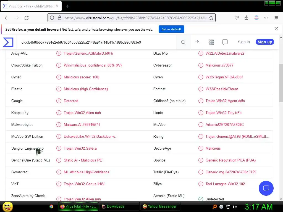Viewport: 283px width, 212px height.
Task: Click Static AI - Malicious PE text
Action: tap(83, 160)
